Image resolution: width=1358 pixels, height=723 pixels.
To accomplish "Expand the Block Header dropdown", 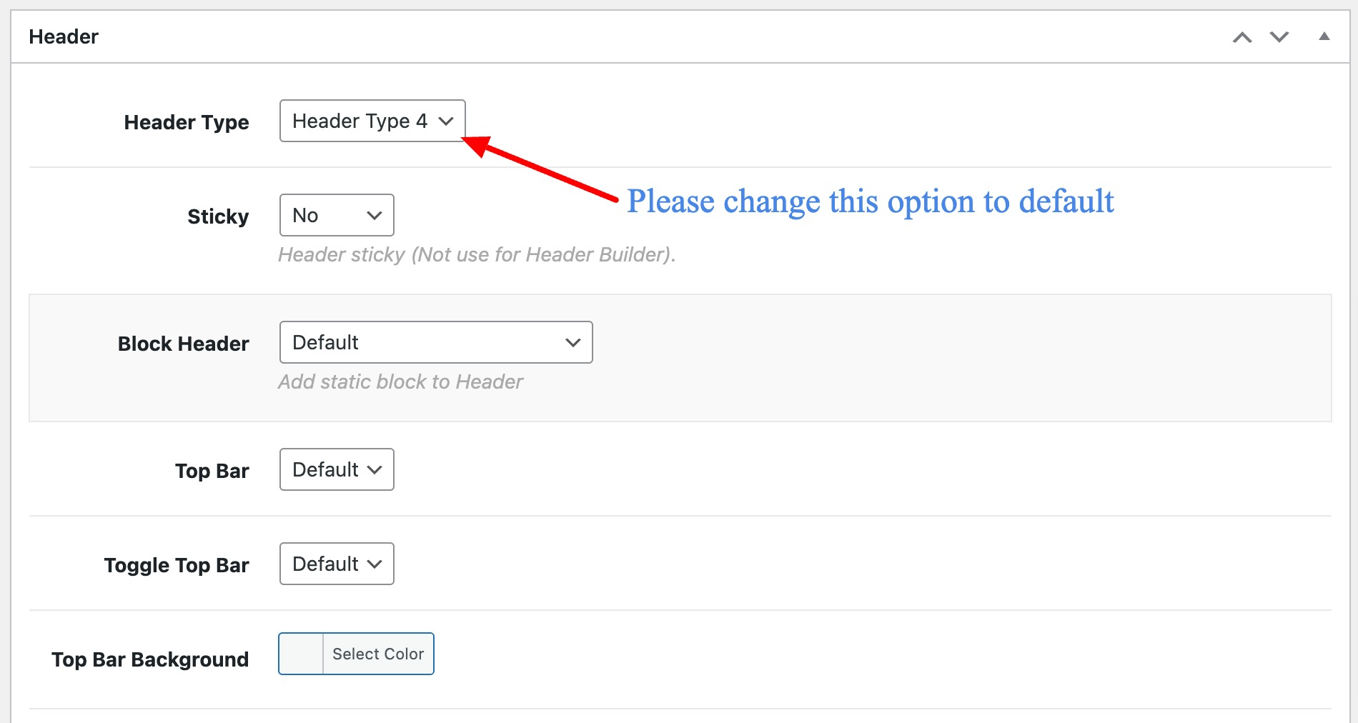I will click(x=436, y=343).
